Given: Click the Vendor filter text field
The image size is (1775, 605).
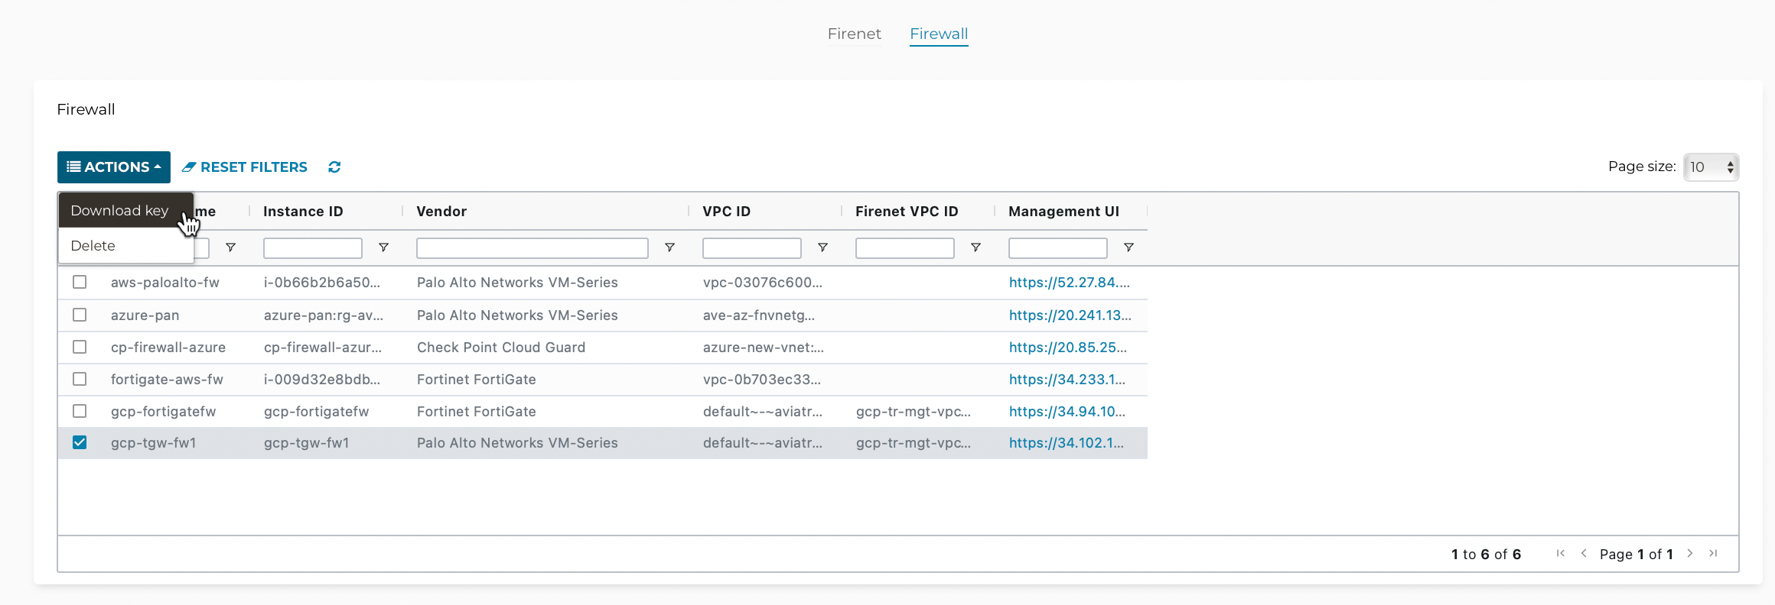Looking at the screenshot, I should (532, 248).
